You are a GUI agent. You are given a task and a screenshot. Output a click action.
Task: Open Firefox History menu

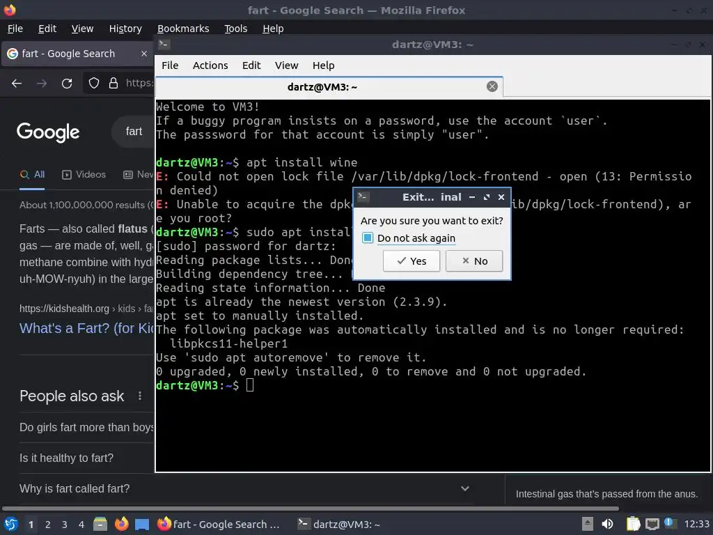(125, 29)
